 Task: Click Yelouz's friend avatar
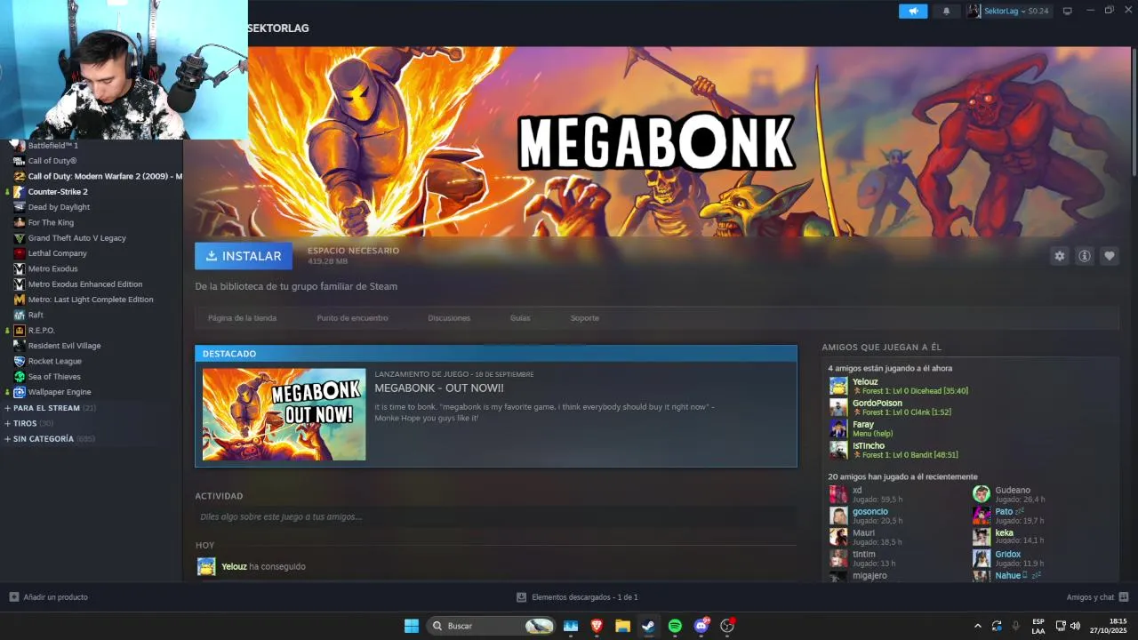click(x=838, y=386)
